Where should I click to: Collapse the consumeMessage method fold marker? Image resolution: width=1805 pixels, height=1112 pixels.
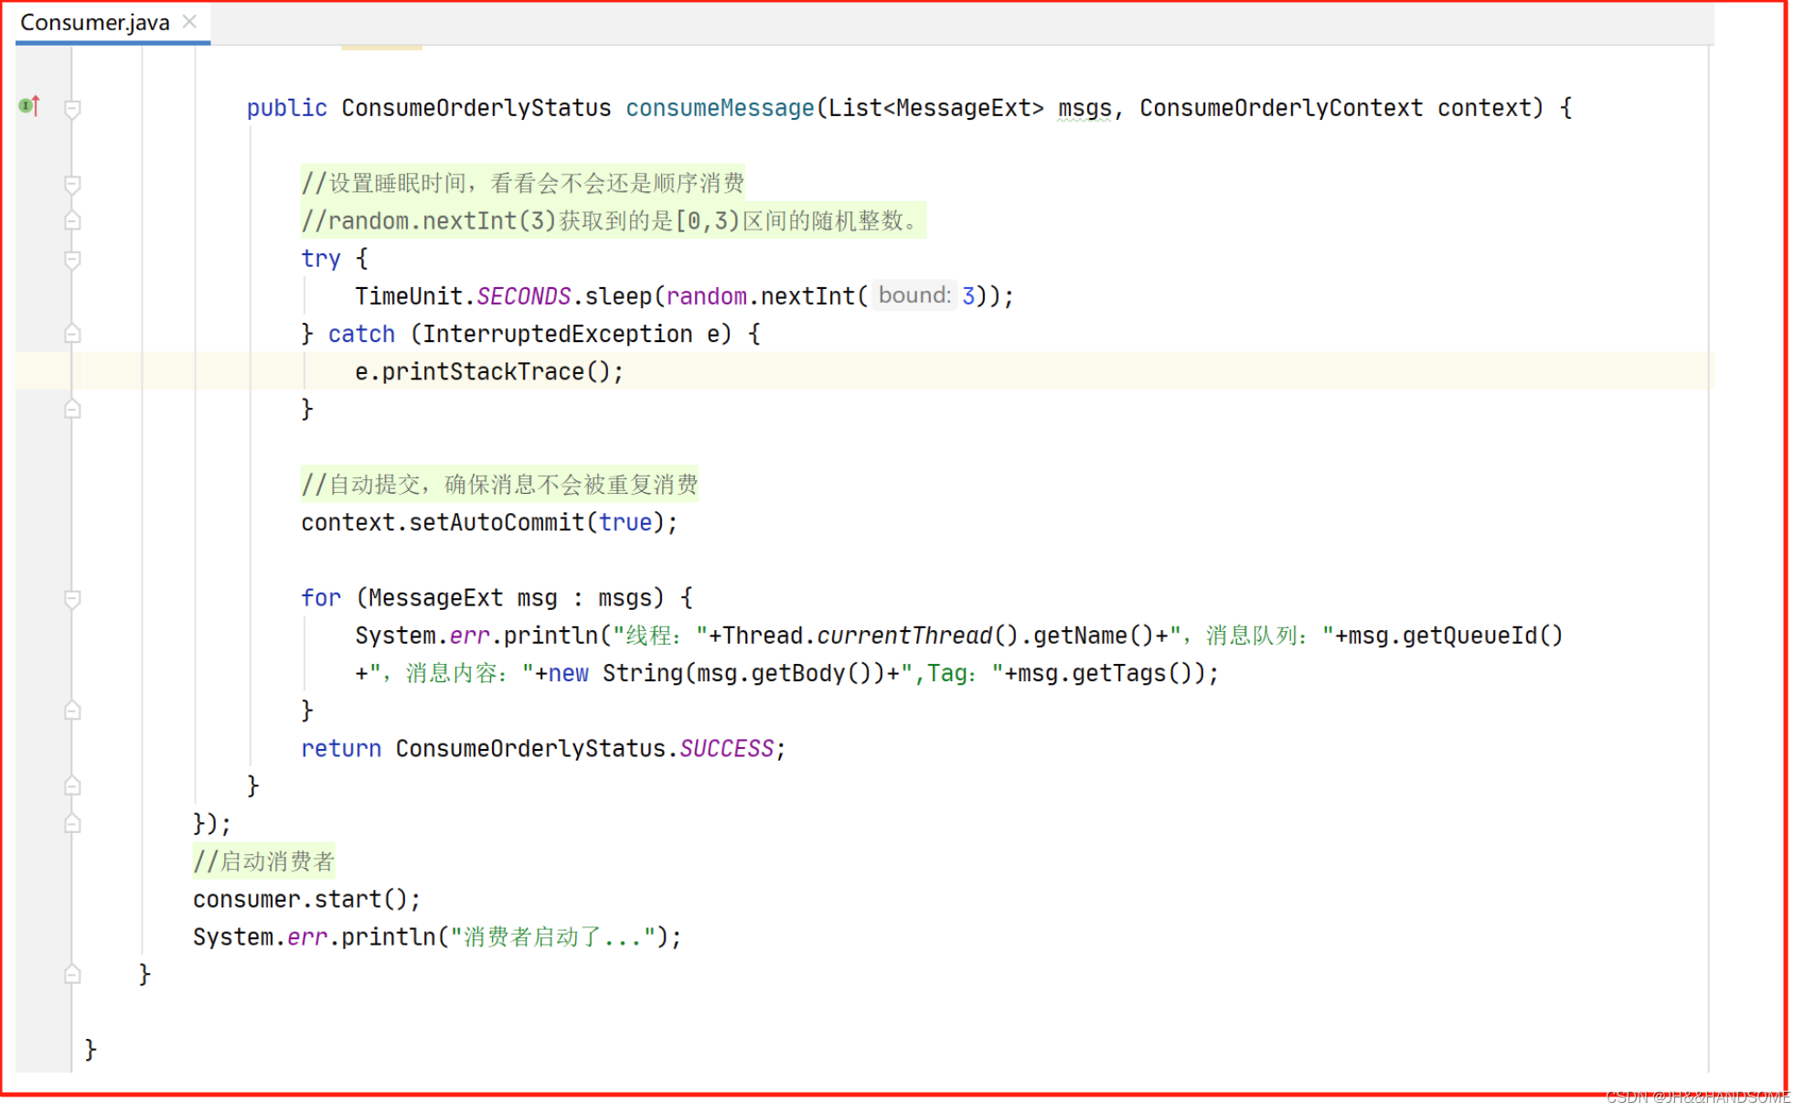72,109
